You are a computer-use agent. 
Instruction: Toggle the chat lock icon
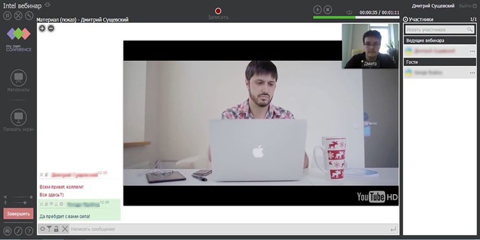(56, 228)
